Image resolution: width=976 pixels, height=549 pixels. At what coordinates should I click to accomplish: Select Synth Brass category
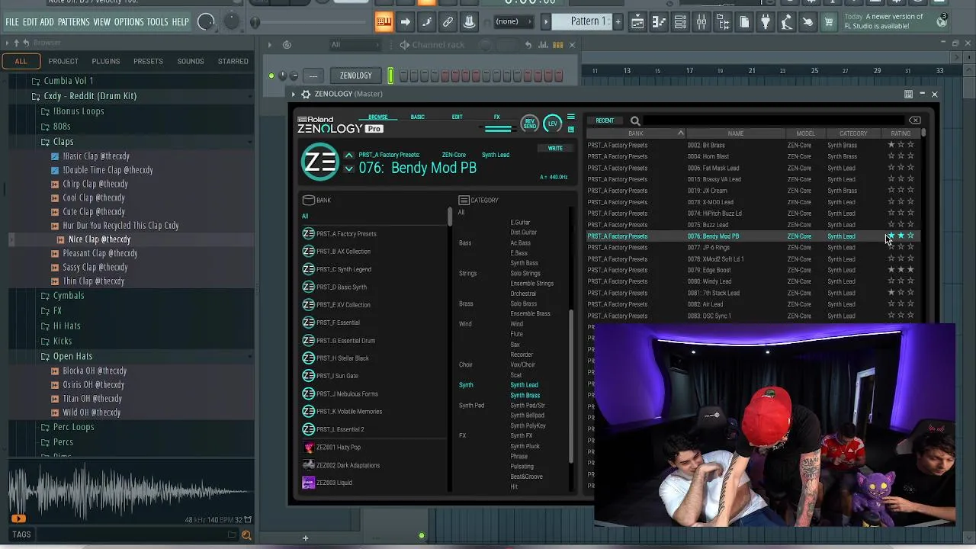pyautogui.click(x=525, y=395)
